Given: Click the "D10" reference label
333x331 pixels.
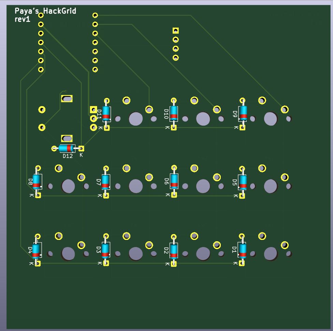Looking at the screenshot, I should (x=166, y=114).
